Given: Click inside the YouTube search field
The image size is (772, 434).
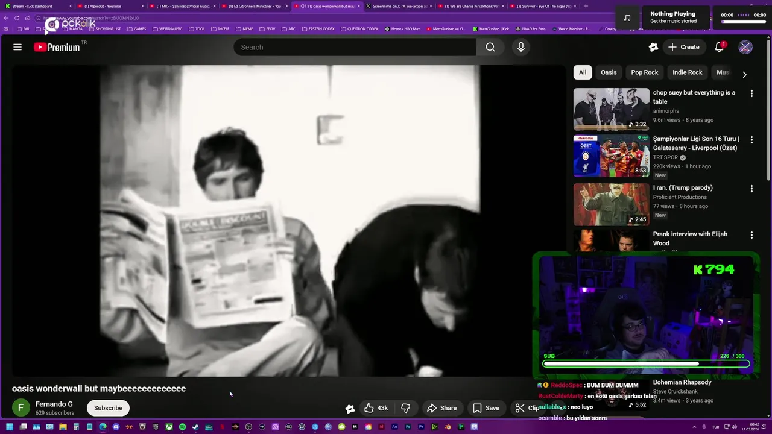Looking at the screenshot, I should 355,47.
